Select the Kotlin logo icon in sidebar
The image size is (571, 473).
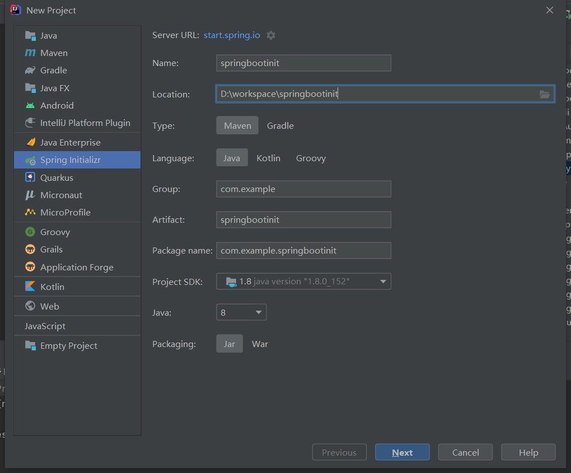30,287
